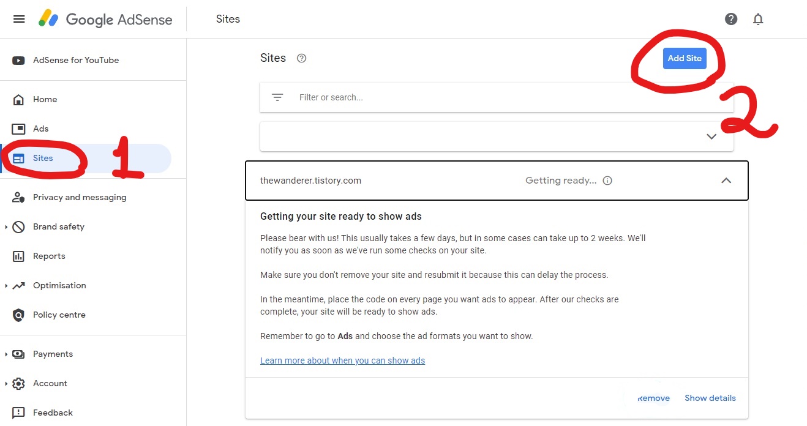
Task: Open Privacy and messaging
Action: [x=80, y=198]
